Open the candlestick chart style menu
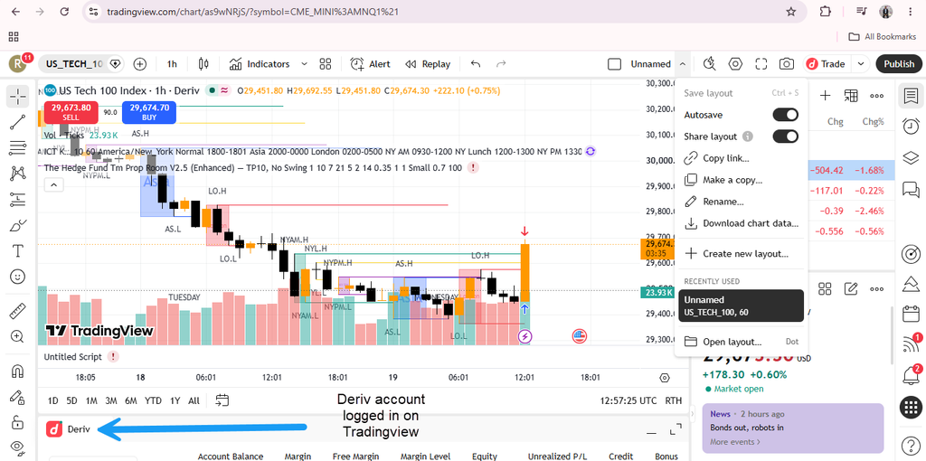Image resolution: width=926 pixels, height=461 pixels. pos(203,64)
